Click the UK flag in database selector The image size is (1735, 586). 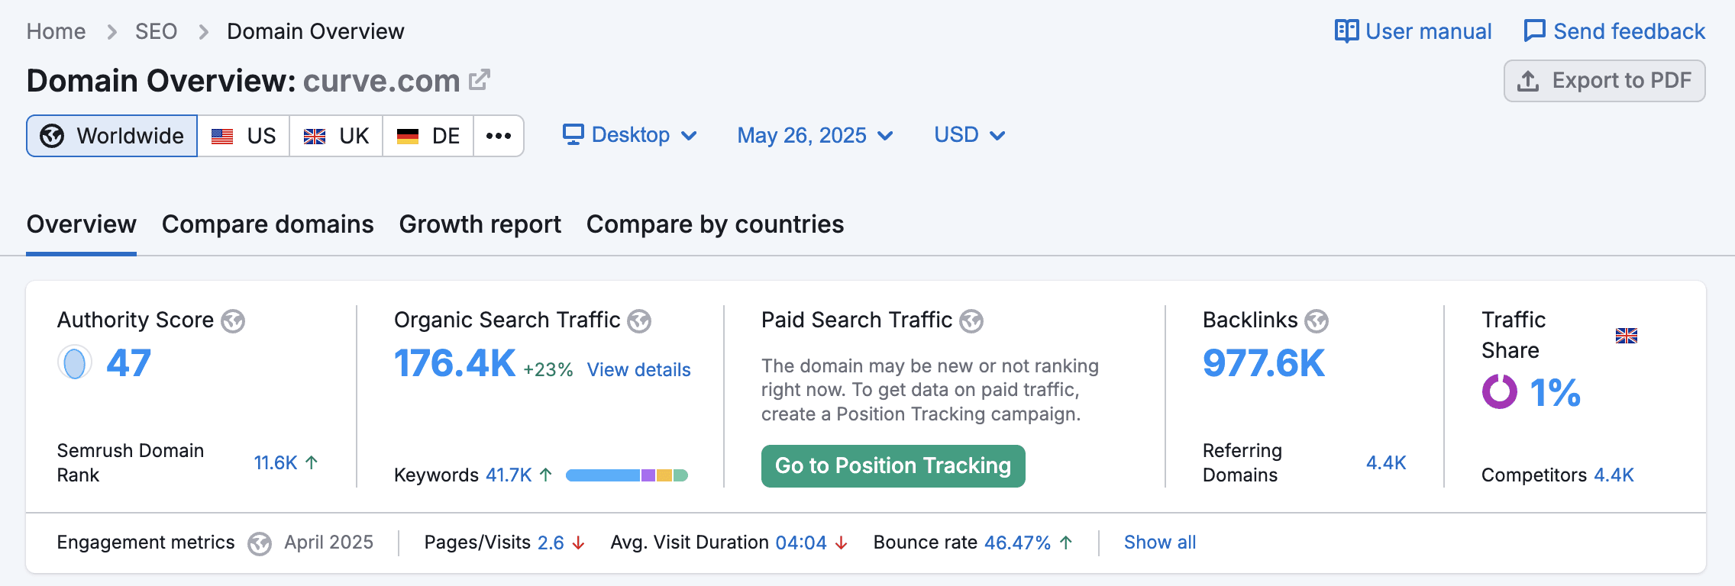point(315,137)
